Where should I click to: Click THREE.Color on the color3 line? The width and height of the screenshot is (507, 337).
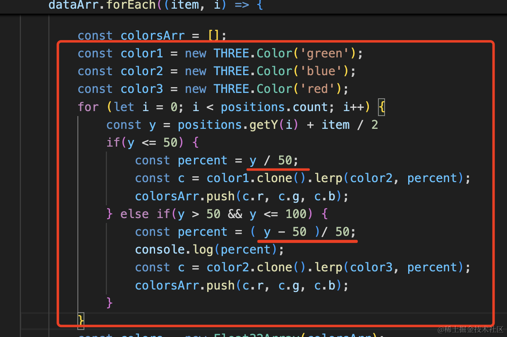pyautogui.click(x=253, y=89)
